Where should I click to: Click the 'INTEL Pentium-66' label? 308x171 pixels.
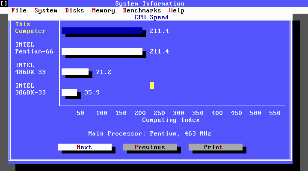tap(34, 48)
